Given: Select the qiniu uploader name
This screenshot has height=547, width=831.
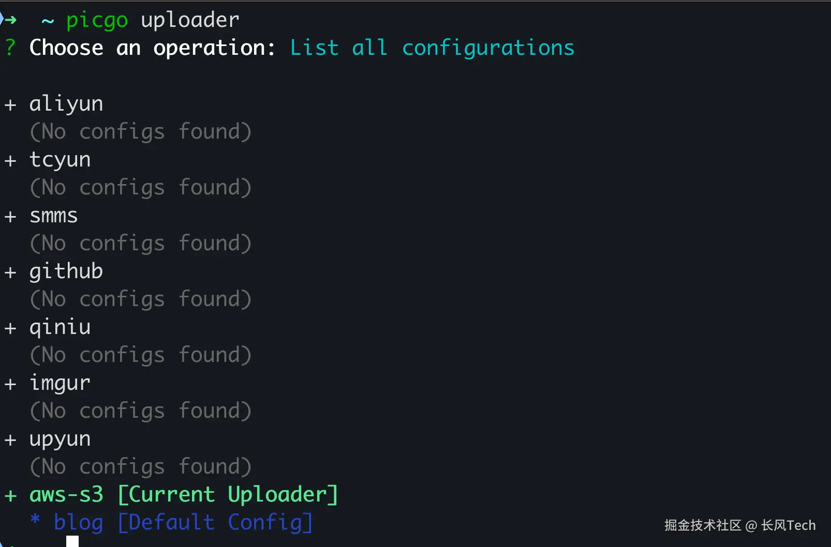Looking at the screenshot, I should point(60,327).
